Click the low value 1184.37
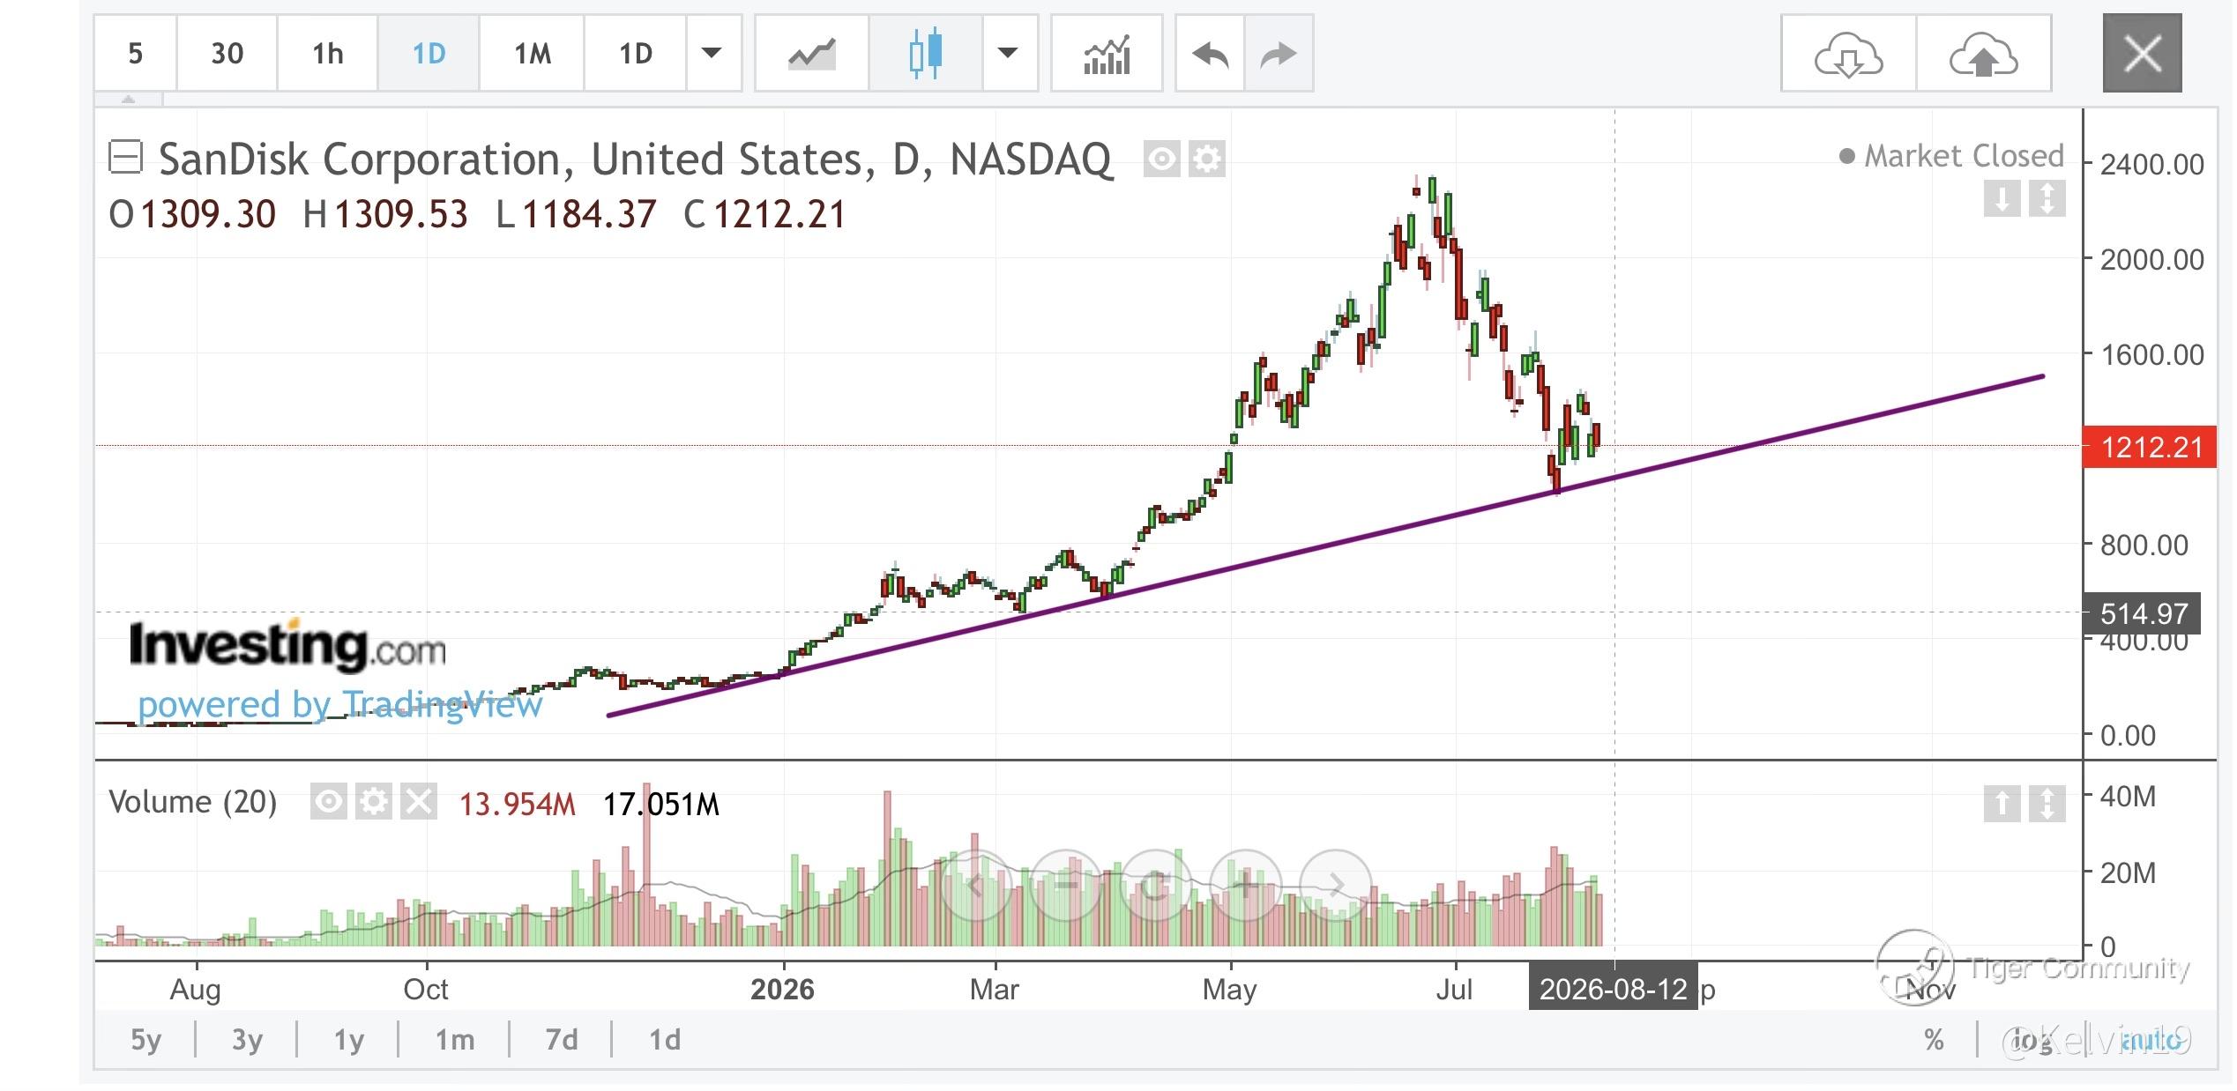Screen dimensions: 2237x1091 (589, 215)
